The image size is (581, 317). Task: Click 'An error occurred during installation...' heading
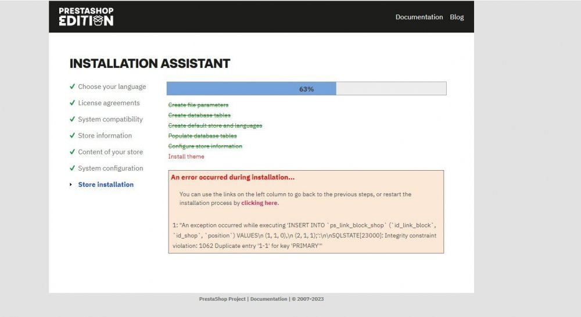coord(233,178)
